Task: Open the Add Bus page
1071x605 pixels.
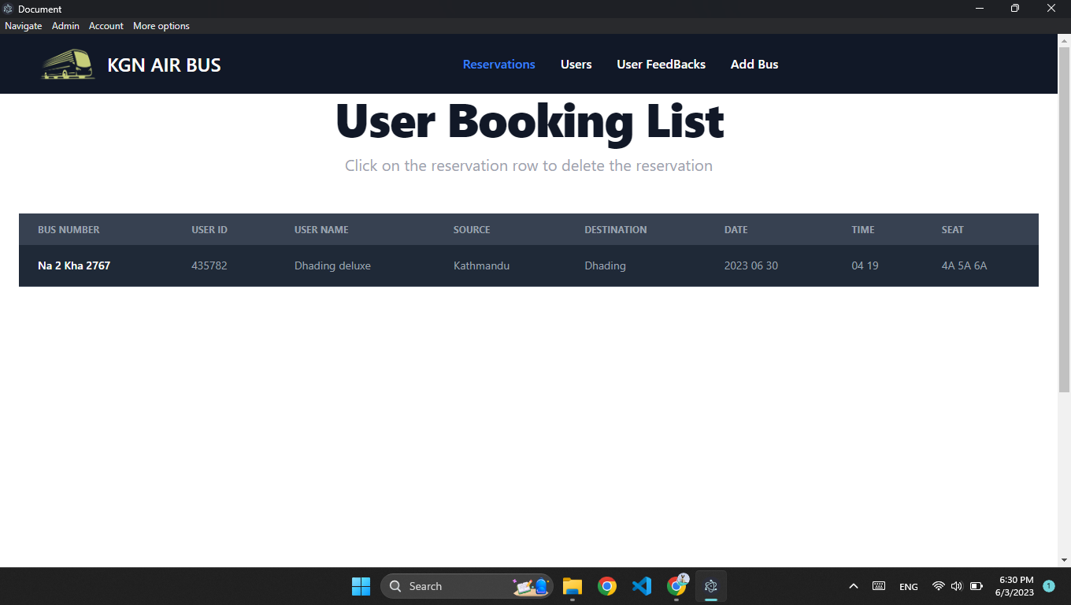Action: point(754,64)
